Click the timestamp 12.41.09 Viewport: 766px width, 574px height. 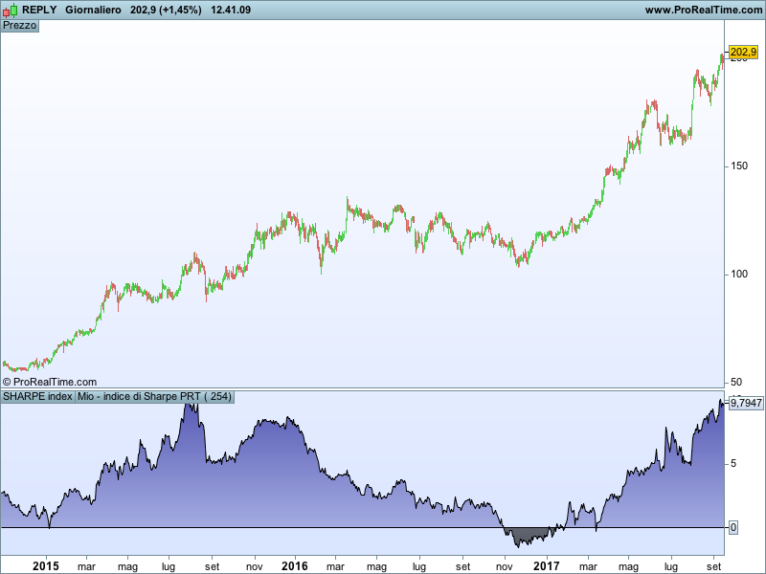[231, 10]
